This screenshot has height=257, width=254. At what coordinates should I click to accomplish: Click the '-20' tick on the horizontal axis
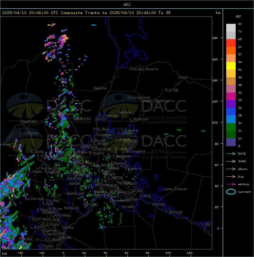click(42, 253)
